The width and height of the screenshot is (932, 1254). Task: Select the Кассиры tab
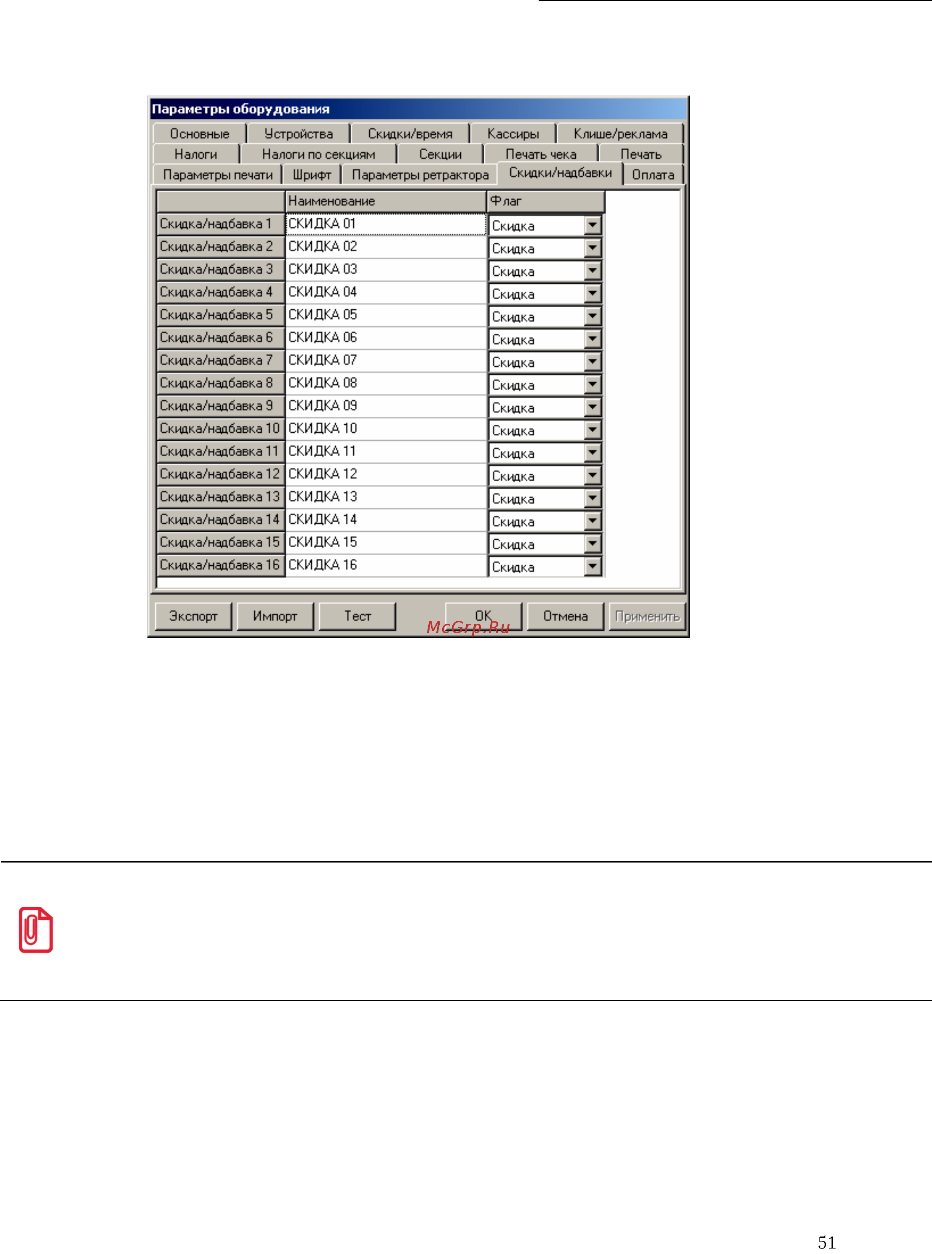(x=513, y=133)
